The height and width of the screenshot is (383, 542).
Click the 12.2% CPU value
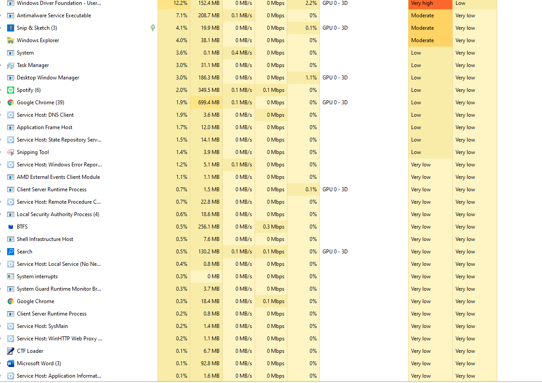tap(180, 3)
